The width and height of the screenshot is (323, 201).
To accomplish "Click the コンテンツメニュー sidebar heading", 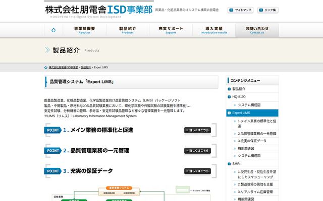I will click(252, 80).
